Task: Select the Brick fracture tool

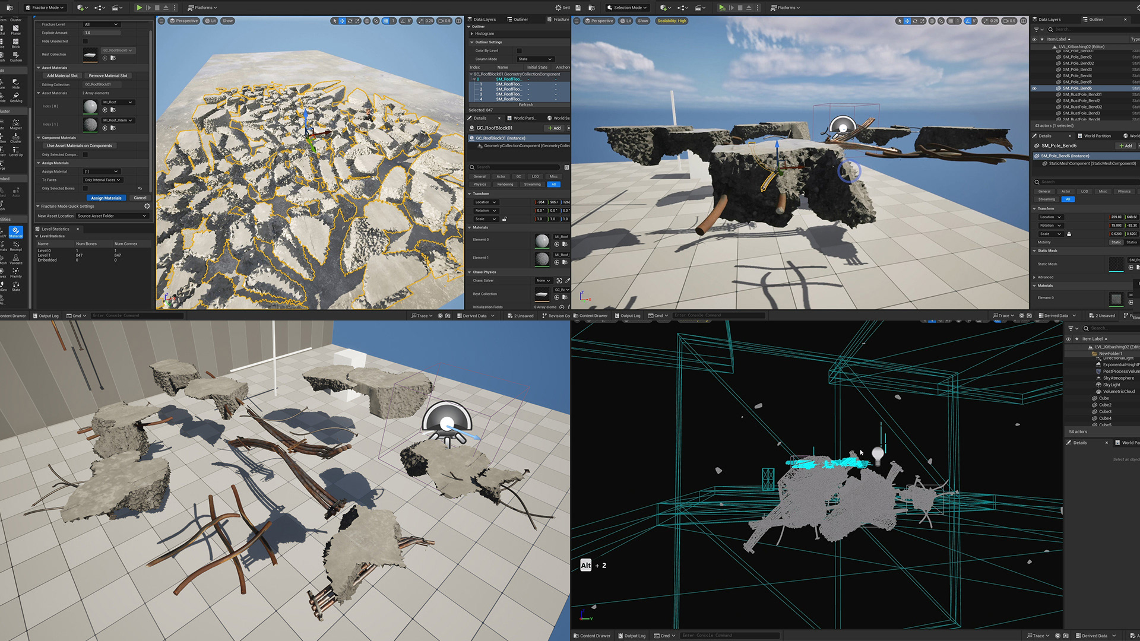Action: click(16, 43)
